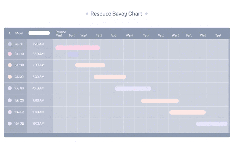Click the dot icon beside 18:25
The height and width of the screenshot is (156, 234).
click(10, 123)
